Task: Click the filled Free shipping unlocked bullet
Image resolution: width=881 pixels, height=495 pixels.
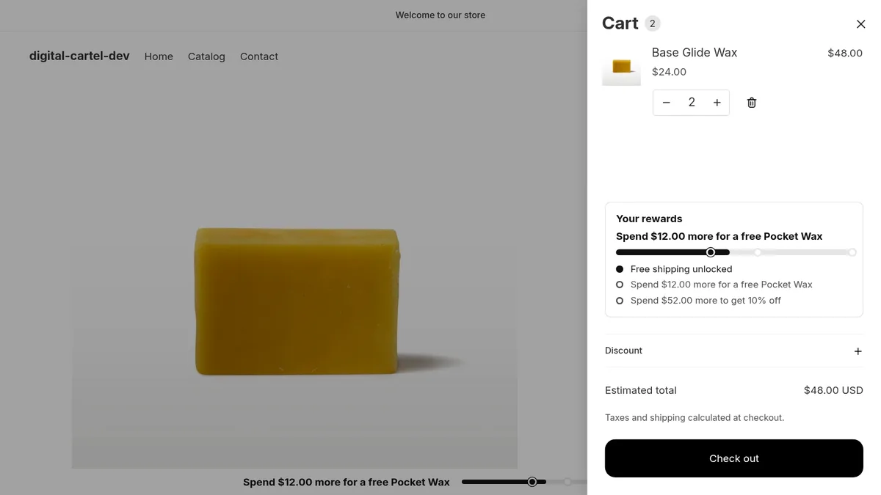Action: 620,269
